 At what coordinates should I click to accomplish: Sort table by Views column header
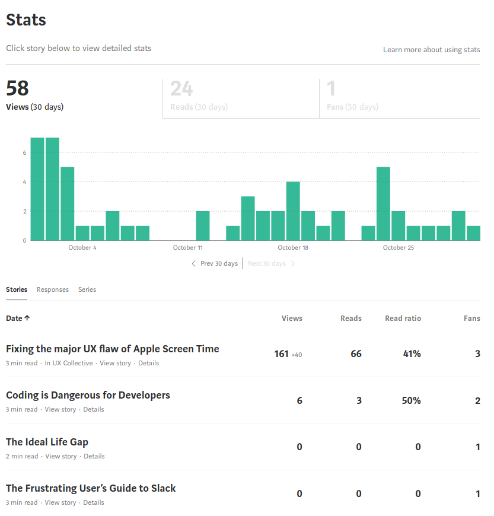pos(292,318)
